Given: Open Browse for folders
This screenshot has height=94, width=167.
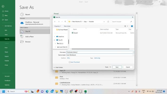Looking at the screenshot, I should point(35,42).
